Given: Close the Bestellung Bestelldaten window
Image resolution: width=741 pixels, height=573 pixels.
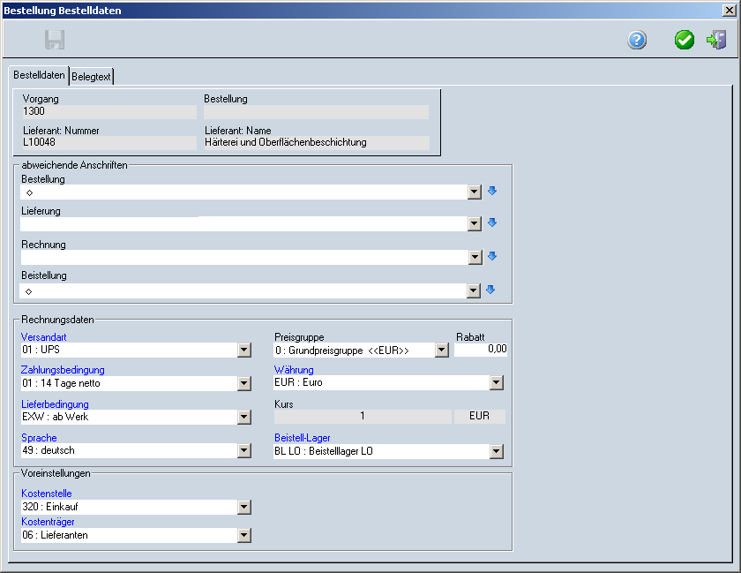Looking at the screenshot, I should [x=728, y=11].
